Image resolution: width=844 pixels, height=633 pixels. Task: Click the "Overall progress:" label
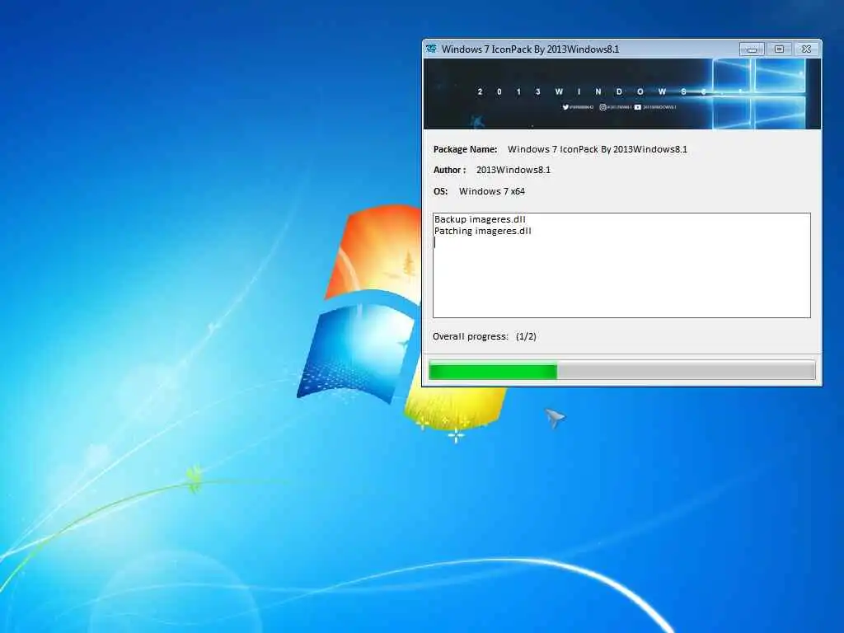point(470,336)
